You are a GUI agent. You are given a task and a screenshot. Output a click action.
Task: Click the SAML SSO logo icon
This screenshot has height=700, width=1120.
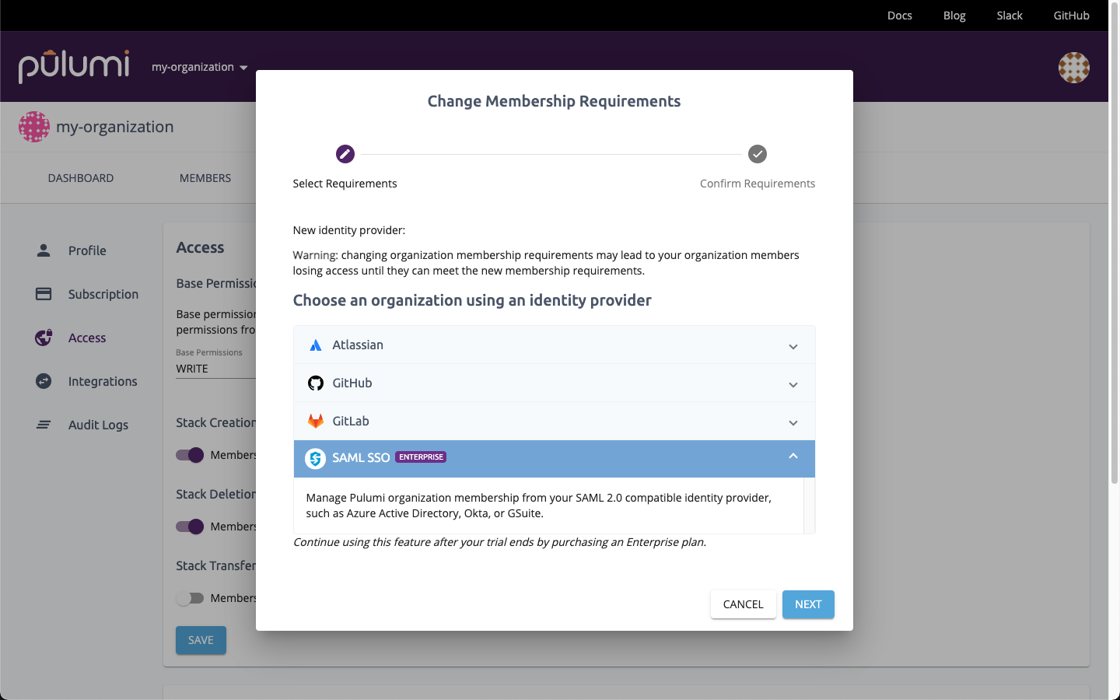[x=315, y=458]
